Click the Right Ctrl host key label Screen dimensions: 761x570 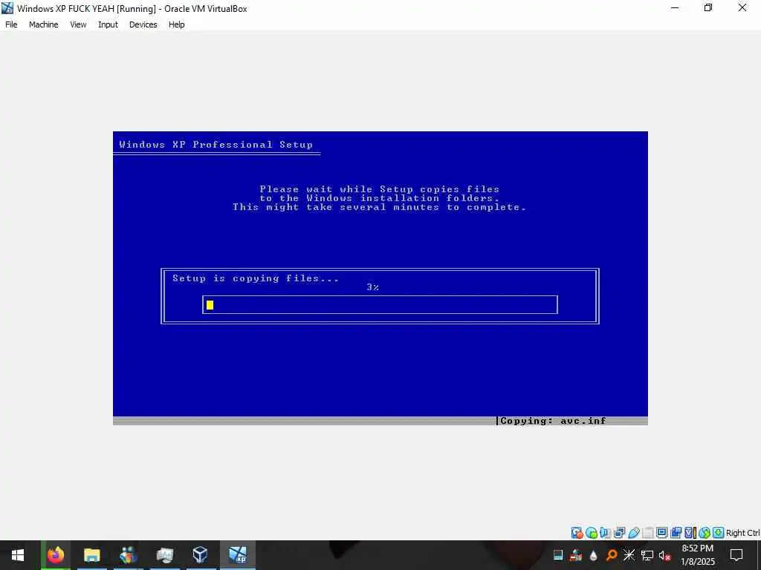point(742,533)
